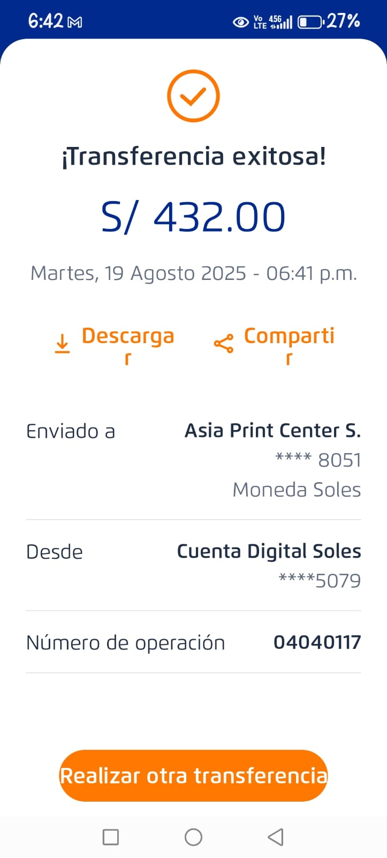
Task: Tap the share icon
Action: click(x=223, y=343)
